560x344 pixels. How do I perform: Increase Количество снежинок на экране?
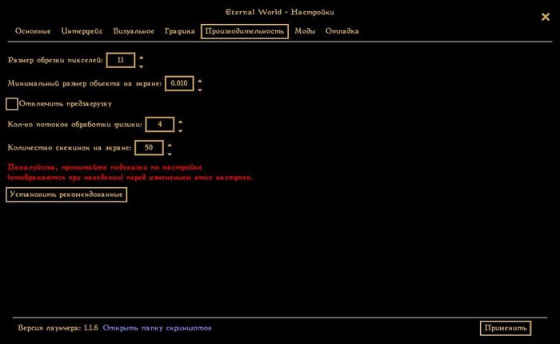tap(170, 144)
